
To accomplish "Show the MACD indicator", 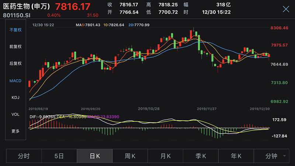I will pos(15,81).
